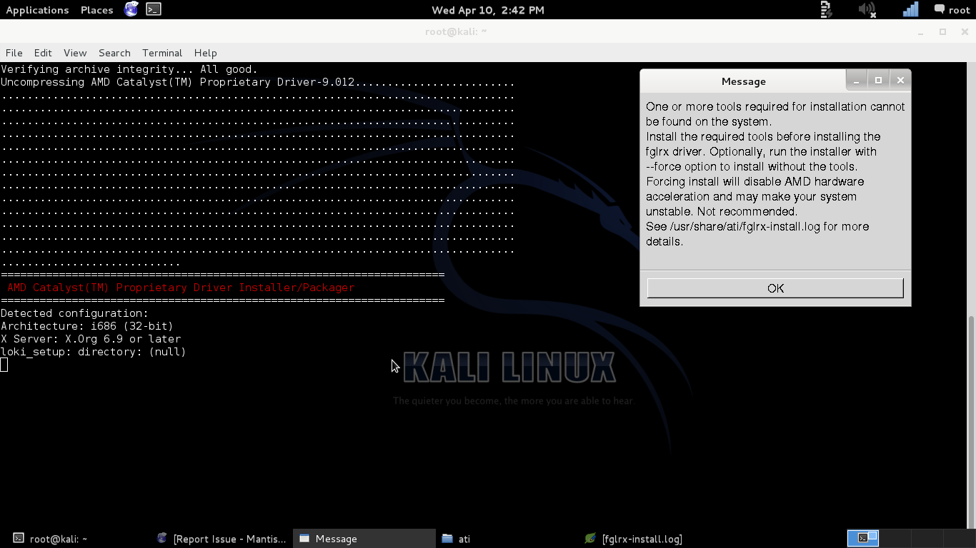Open the terminal Edit menu
The width and height of the screenshot is (976, 548).
tap(43, 53)
